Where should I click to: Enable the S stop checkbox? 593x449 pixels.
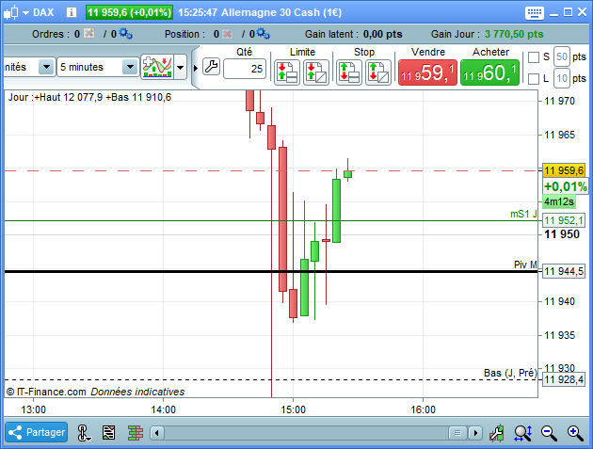(x=534, y=57)
